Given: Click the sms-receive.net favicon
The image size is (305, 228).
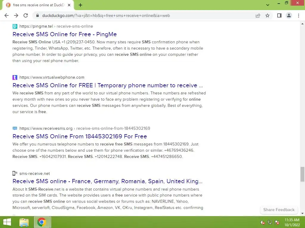Looking at the screenshot, I should pyautogui.click(x=15, y=173).
